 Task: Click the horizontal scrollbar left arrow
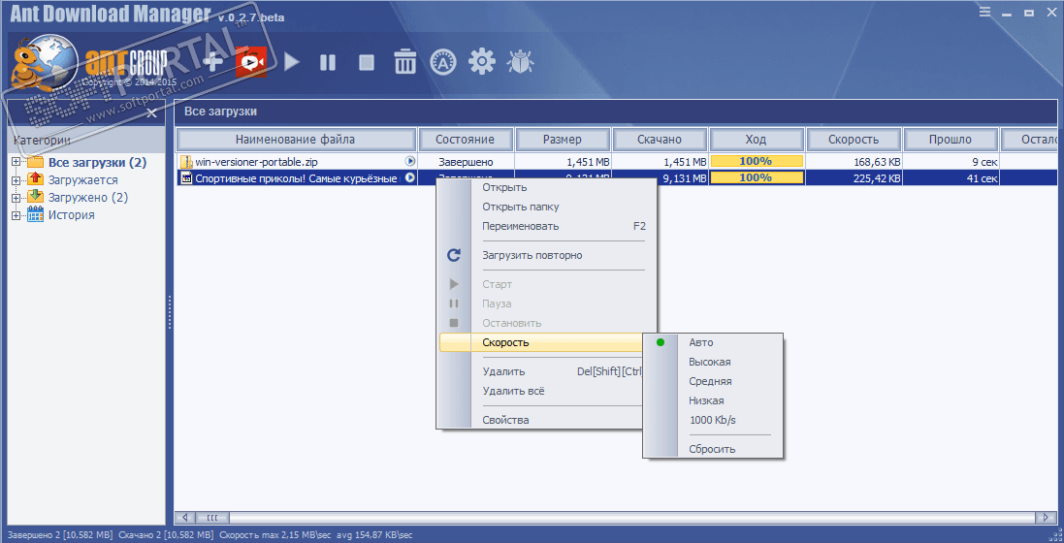[x=184, y=517]
